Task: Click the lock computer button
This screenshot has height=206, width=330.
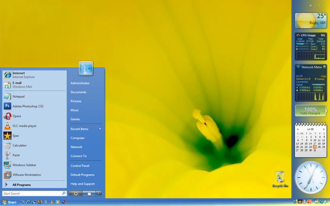Action: pyautogui.click(x=89, y=194)
